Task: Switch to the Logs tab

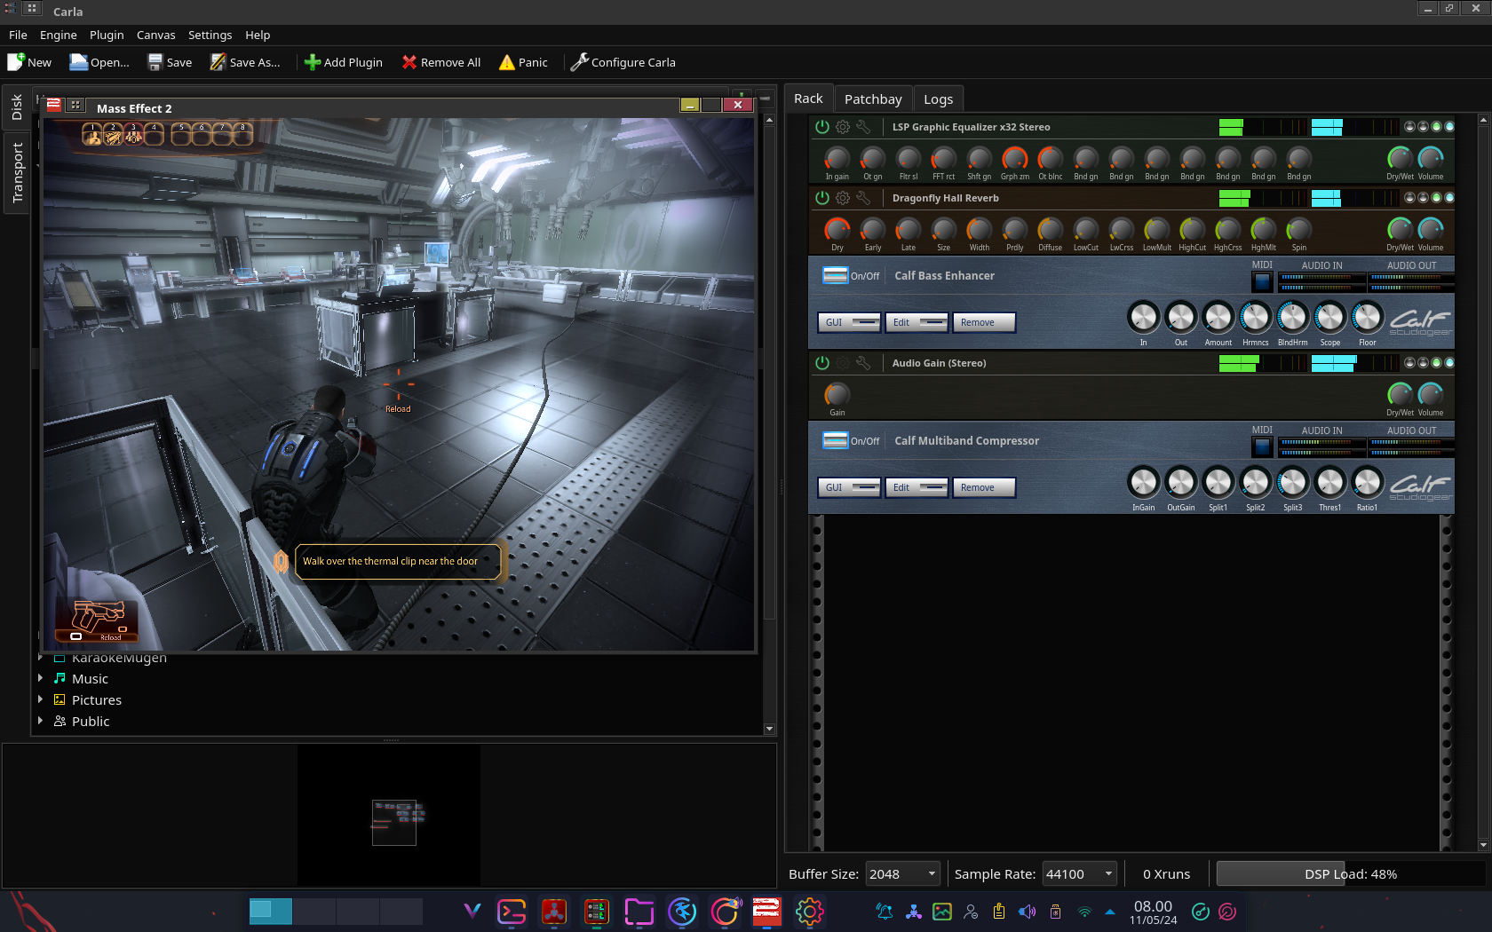Action: click(938, 99)
